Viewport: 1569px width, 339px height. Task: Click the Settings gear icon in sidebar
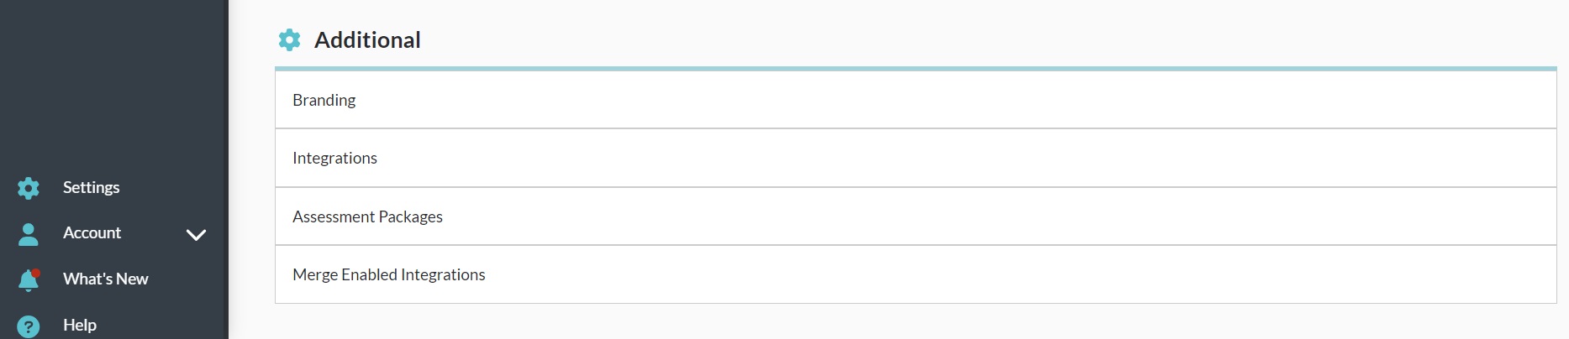point(29,188)
